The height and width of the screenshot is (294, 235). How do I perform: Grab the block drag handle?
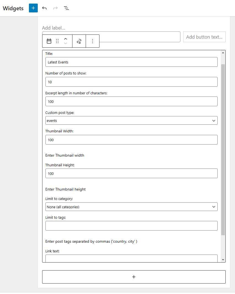click(x=57, y=41)
